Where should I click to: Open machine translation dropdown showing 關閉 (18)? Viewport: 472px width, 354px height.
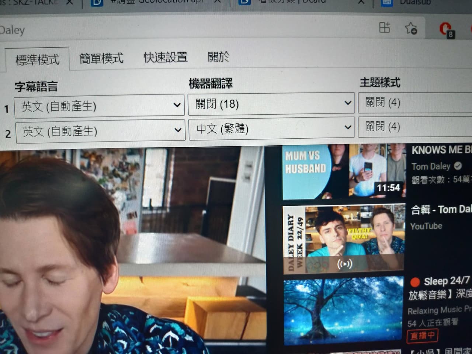click(271, 104)
